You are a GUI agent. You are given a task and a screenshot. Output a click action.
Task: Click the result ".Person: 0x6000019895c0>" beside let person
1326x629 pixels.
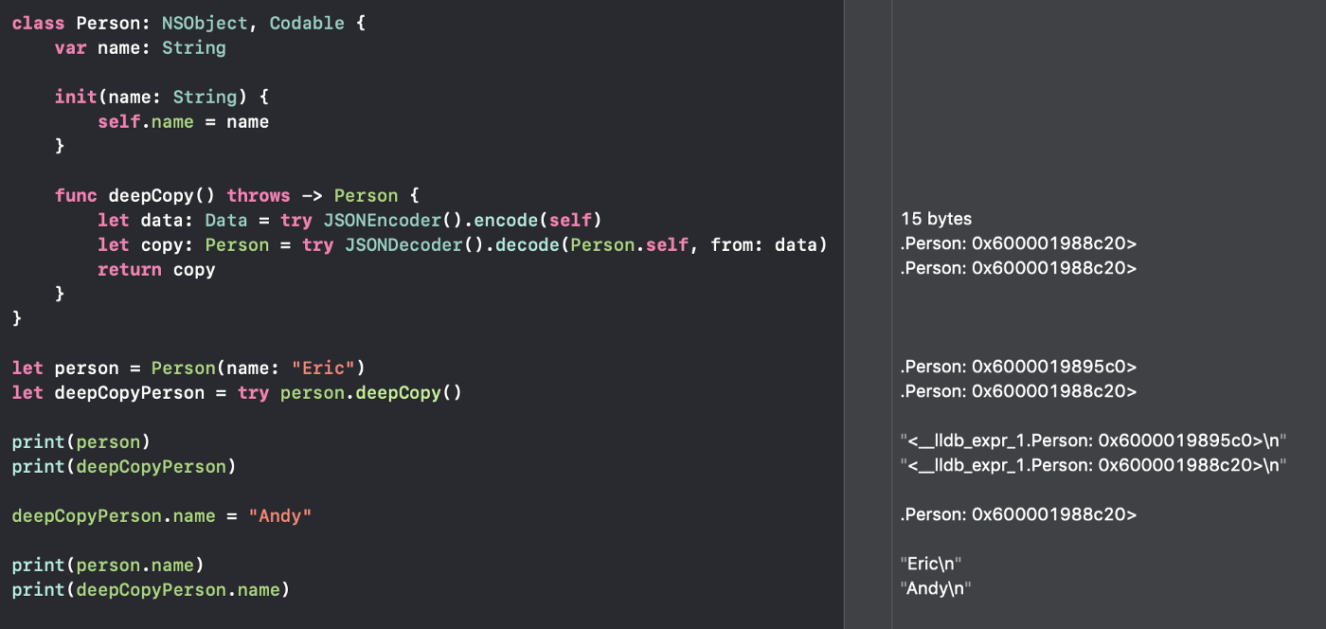click(x=1018, y=368)
